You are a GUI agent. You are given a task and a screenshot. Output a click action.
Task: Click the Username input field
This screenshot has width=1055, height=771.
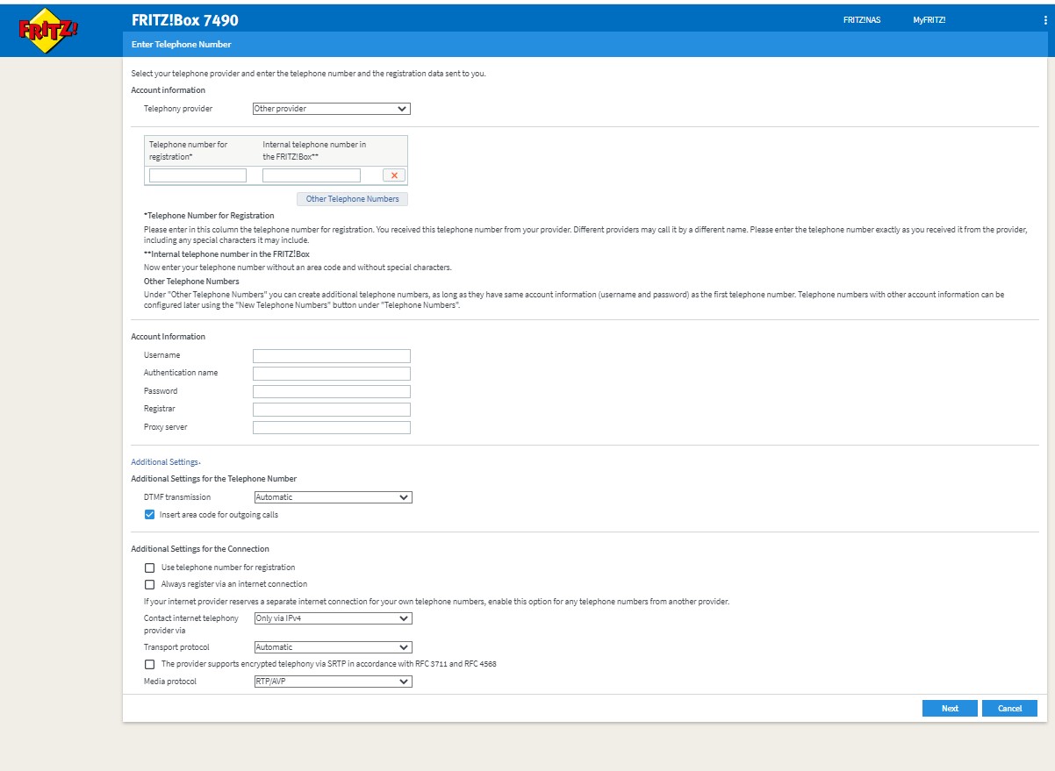click(331, 356)
